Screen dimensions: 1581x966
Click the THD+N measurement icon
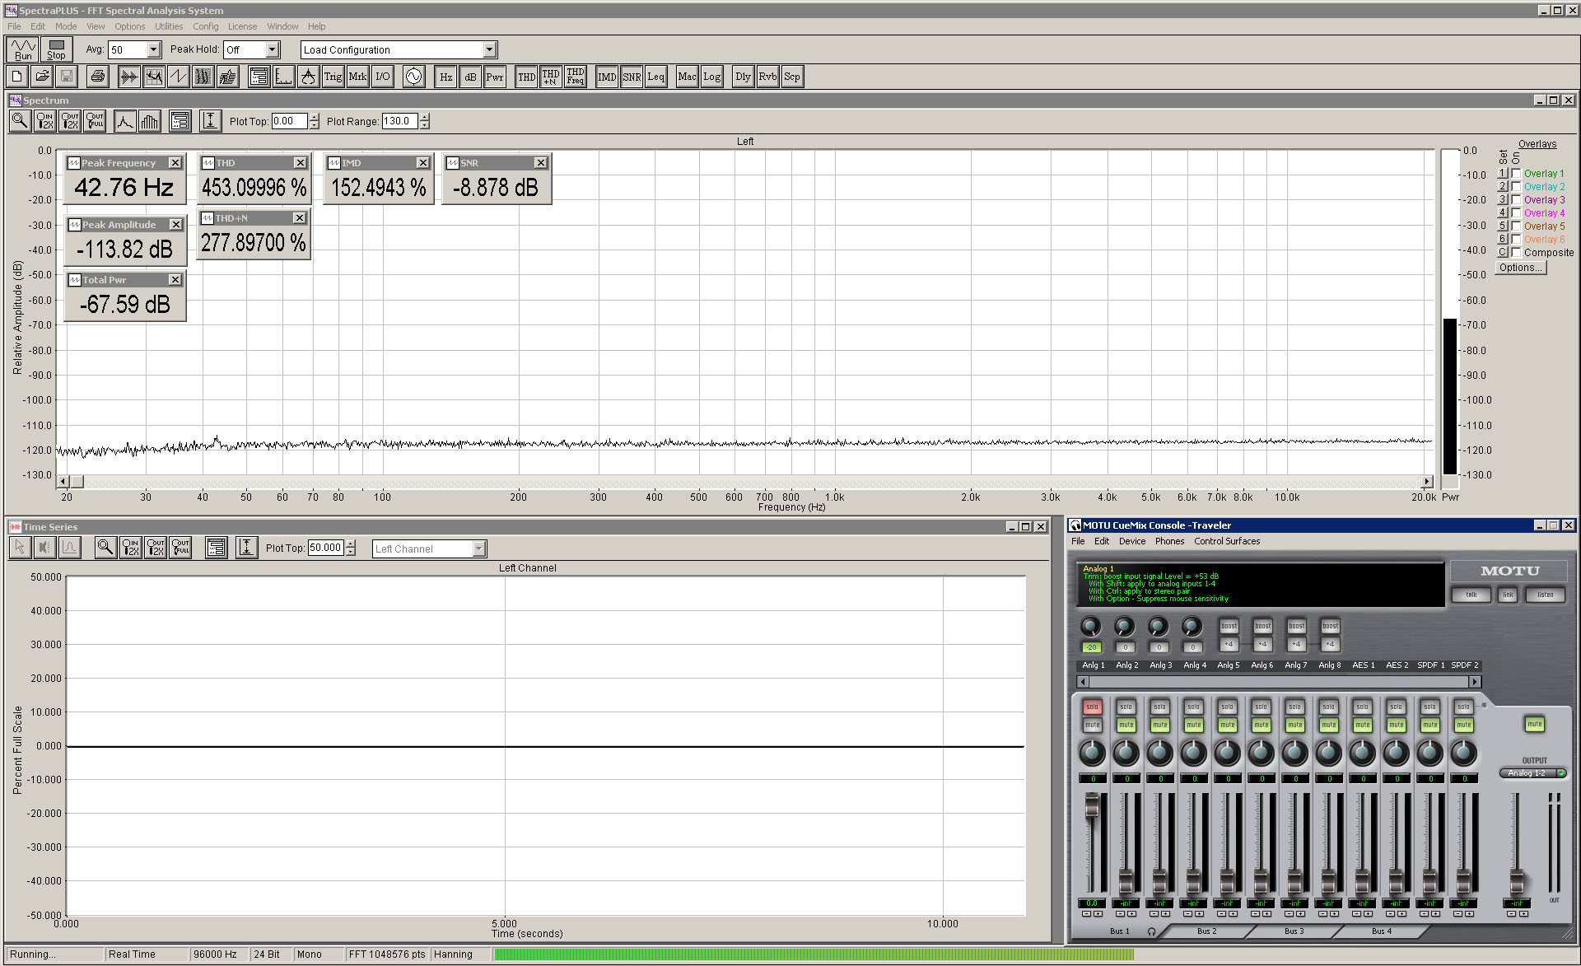[551, 77]
